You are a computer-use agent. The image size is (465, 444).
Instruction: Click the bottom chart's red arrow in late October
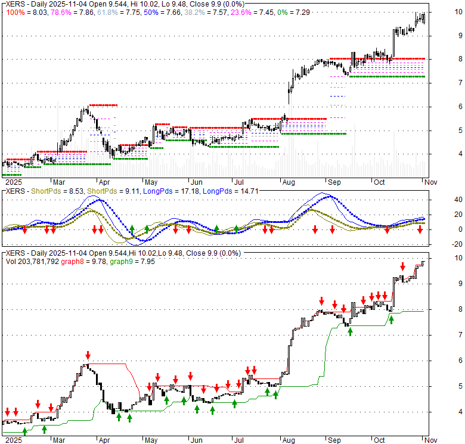click(402, 266)
